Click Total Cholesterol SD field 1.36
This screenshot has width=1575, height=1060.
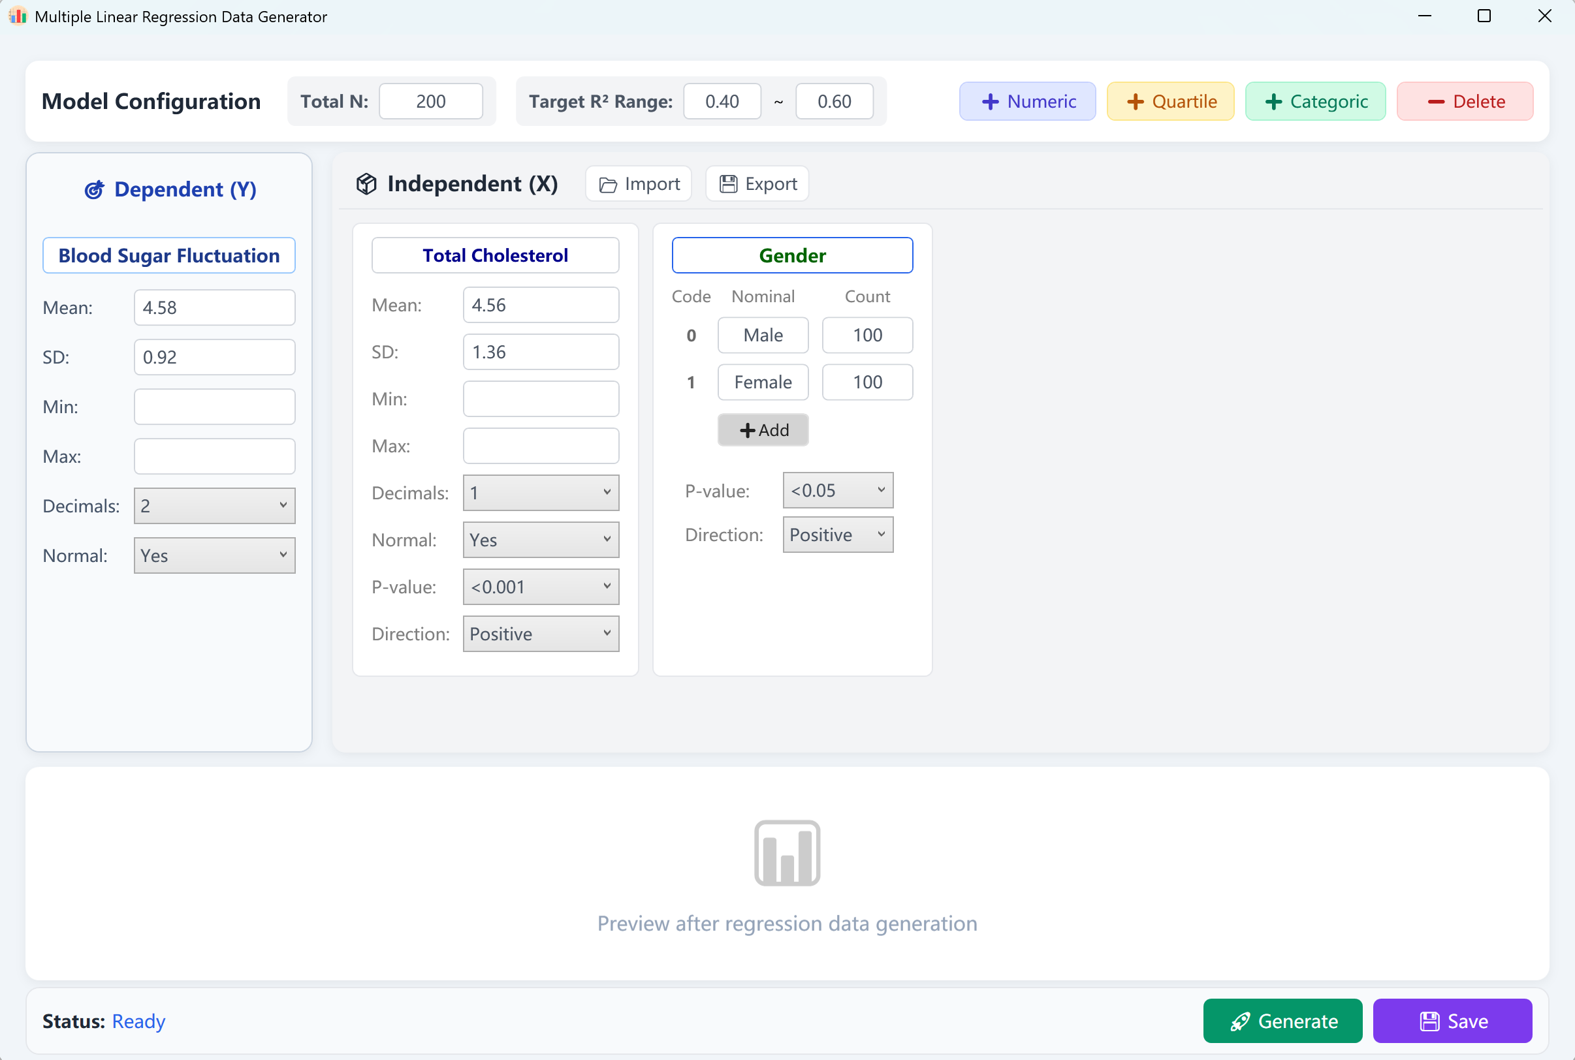coord(540,352)
